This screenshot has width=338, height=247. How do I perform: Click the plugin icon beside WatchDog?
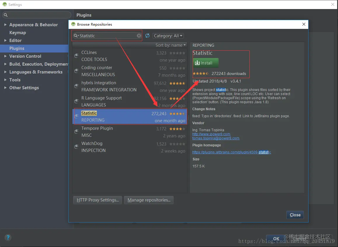(x=76, y=147)
